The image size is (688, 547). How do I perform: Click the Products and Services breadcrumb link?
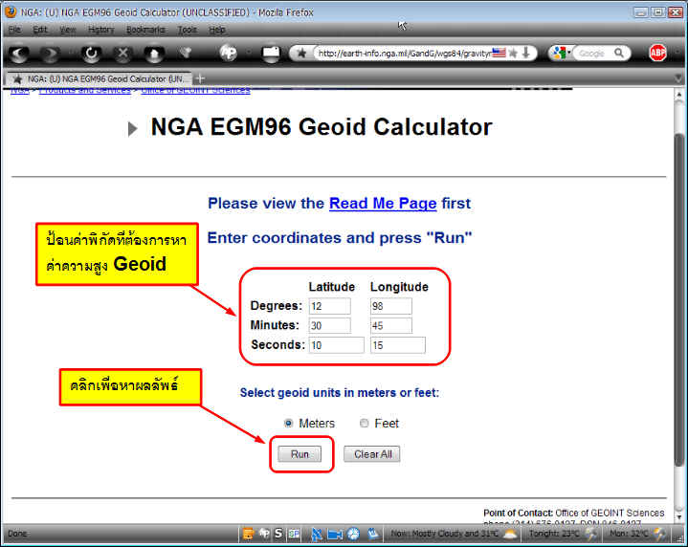point(85,90)
